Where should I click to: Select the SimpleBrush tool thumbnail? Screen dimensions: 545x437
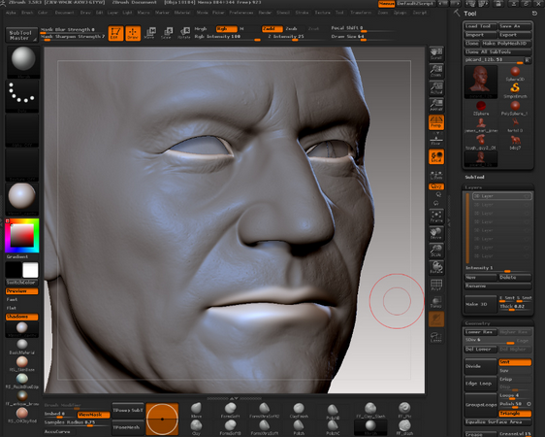(515, 90)
